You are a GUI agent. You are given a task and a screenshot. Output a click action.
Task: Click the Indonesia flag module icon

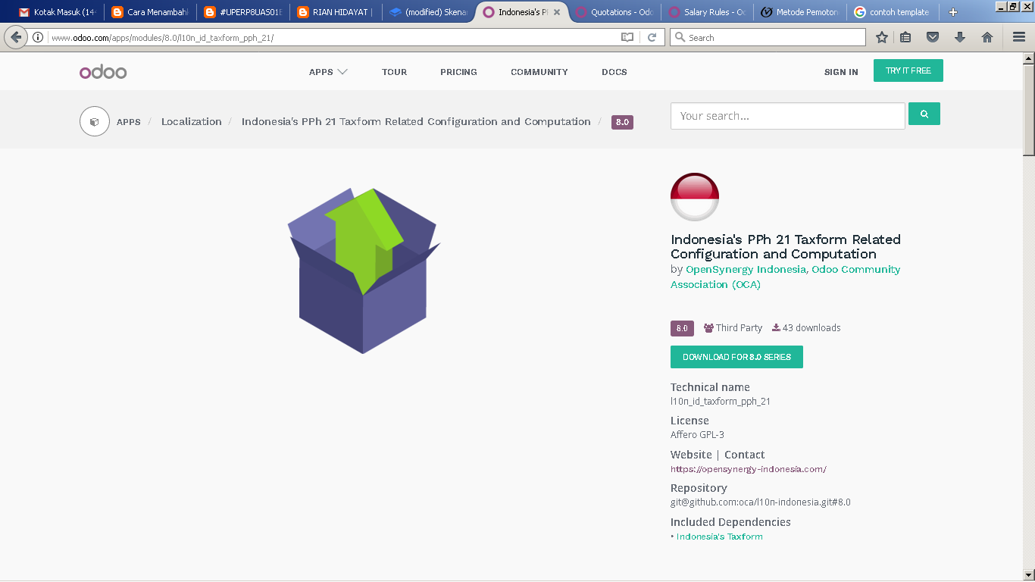coord(695,197)
